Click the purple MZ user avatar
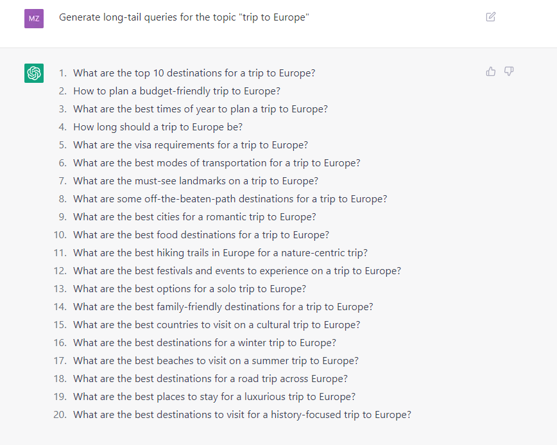The width and height of the screenshot is (557, 445). (34, 19)
